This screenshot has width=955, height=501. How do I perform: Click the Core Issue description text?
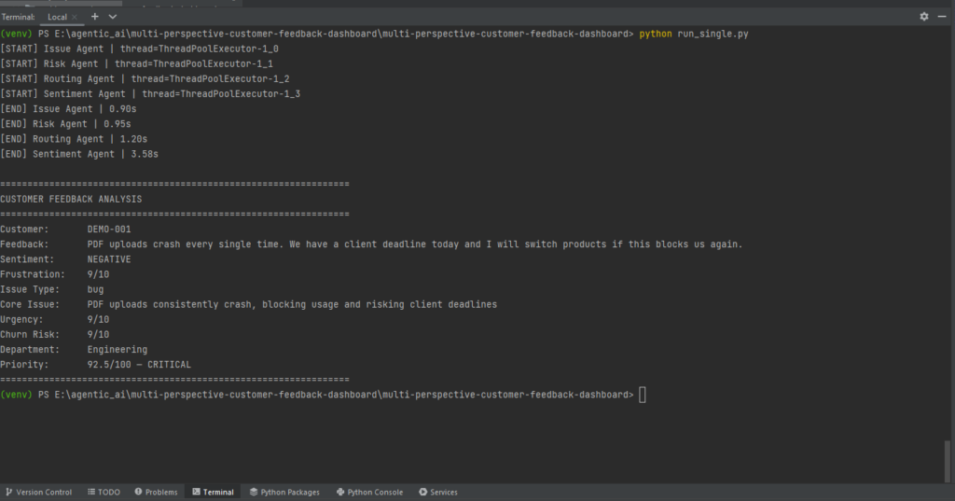click(x=292, y=304)
